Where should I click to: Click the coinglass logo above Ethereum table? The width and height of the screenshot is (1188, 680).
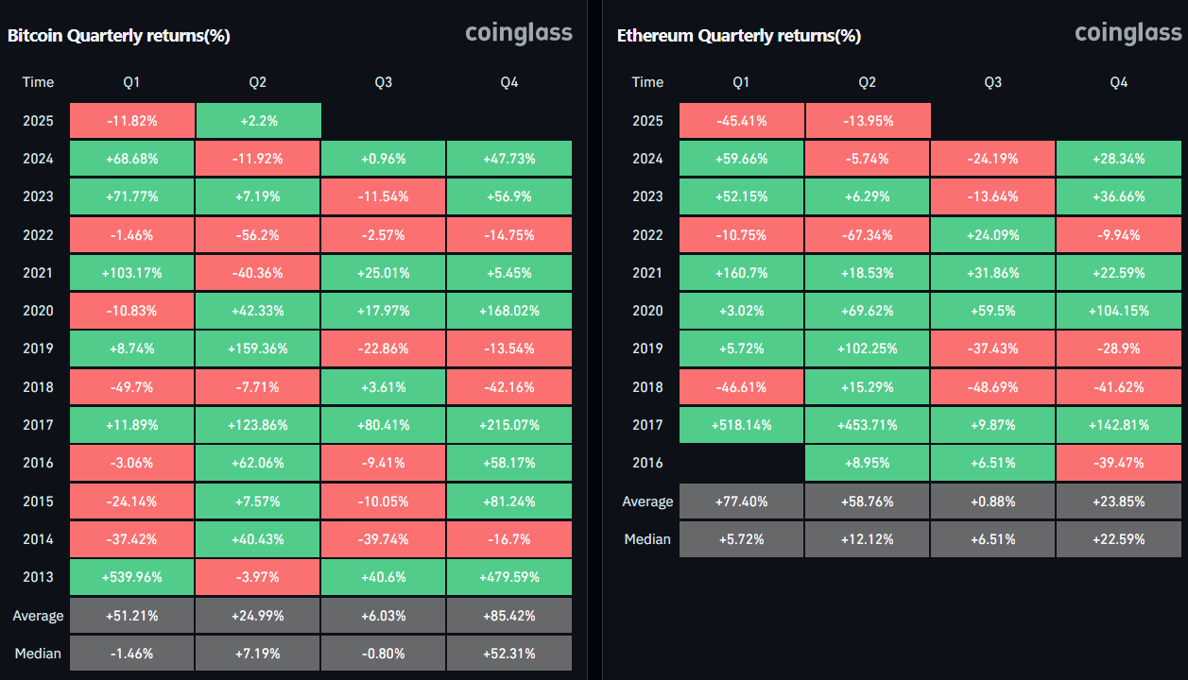[1128, 33]
